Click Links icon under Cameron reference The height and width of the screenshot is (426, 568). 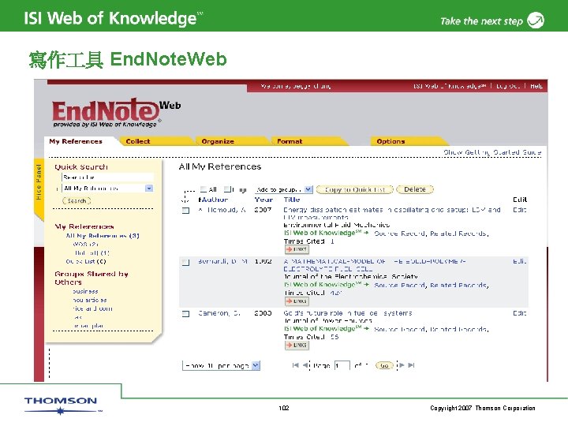click(x=297, y=346)
